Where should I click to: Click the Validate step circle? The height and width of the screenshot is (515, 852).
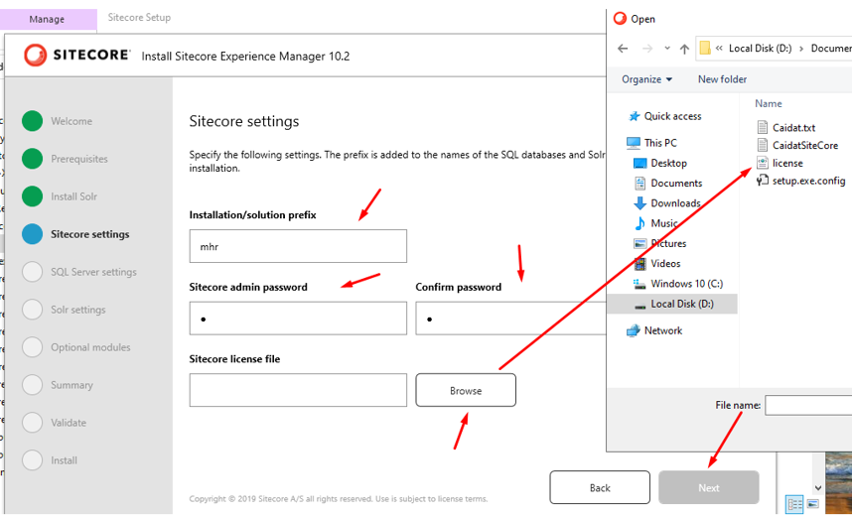click(x=32, y=423)
